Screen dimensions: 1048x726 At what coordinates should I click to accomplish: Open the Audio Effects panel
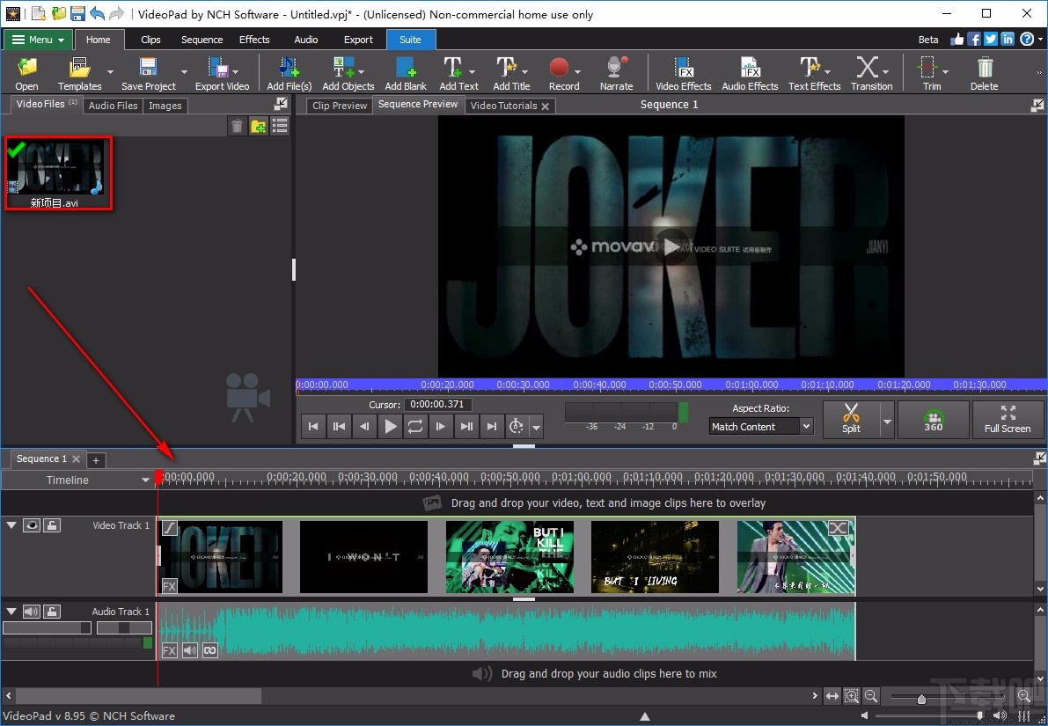[x=749, y=72]
